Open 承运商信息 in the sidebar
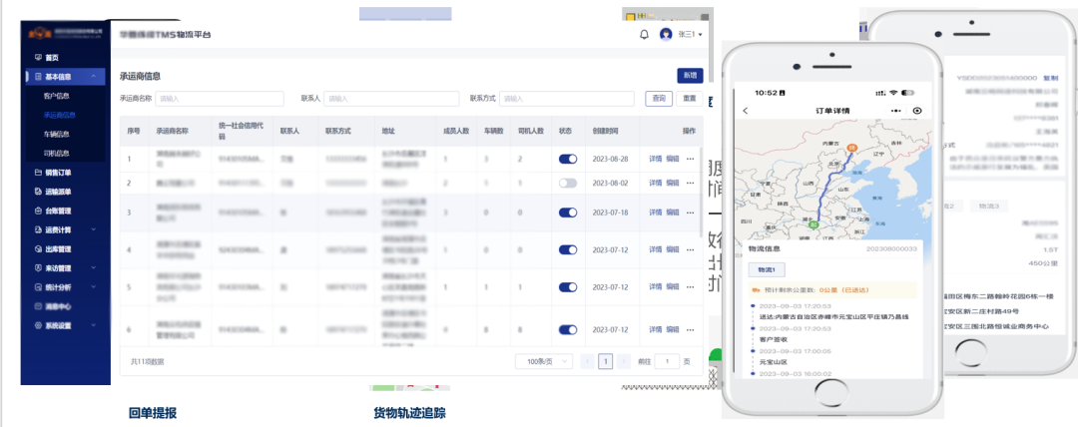This screenshot has width=1078, height=427. pos(59,115)
